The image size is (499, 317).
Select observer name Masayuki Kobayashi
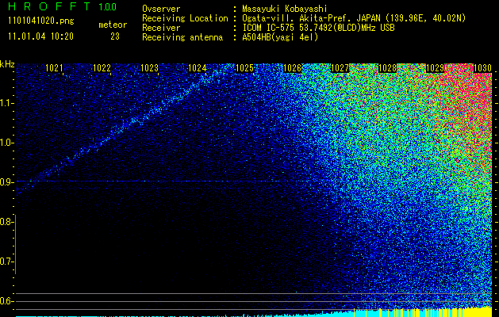pos(285,9)
